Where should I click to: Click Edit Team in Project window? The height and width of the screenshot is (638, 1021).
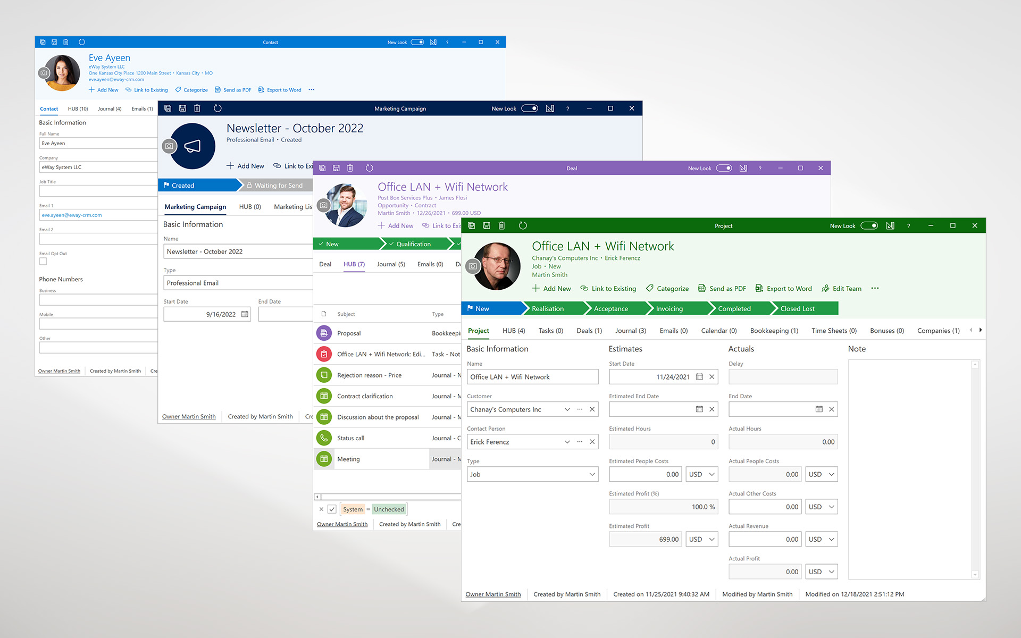click(842, 288)
